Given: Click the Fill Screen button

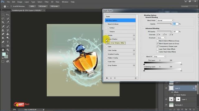Looking at the screenshot, I should click(54, 6).
